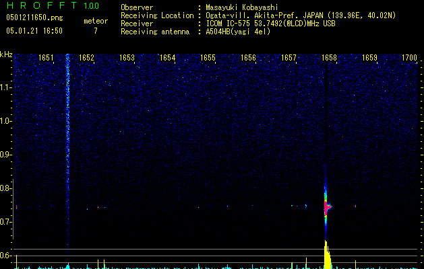Click the 0.8 kHz frequency tick label

[5, 188]
